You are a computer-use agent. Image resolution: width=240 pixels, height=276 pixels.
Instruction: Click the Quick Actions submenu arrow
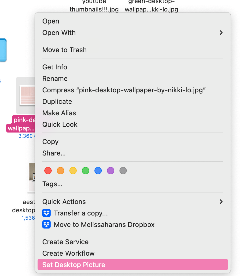tap(221, 202)
